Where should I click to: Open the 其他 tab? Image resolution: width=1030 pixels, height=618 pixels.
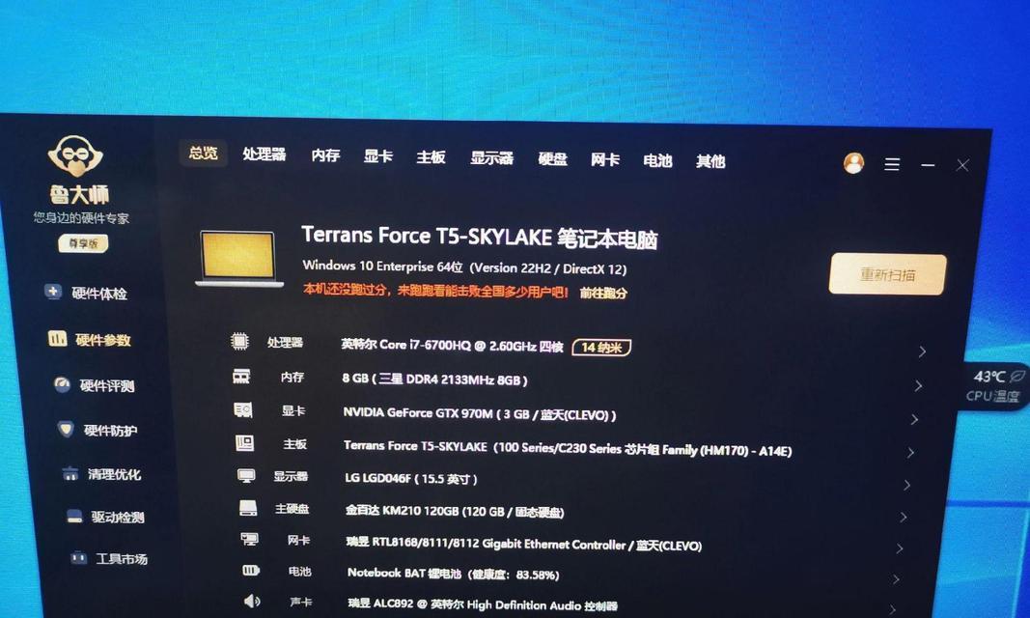pyautogui.click(x=710, y=161)
